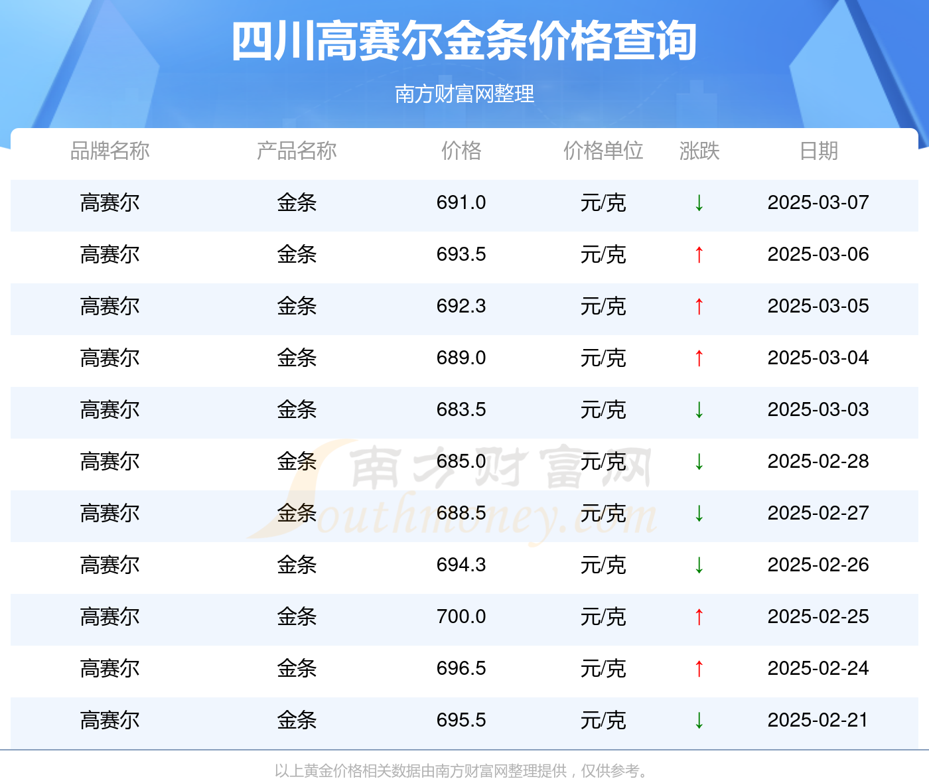Click date 2025-03-07
This screenshot has height=781, width=929.
[818, 202]
